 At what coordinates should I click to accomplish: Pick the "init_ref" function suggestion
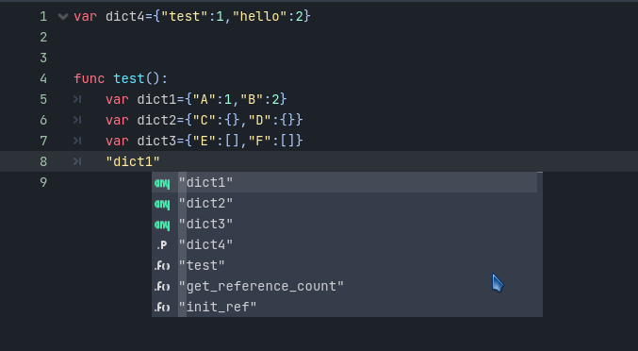click(344, 307)
